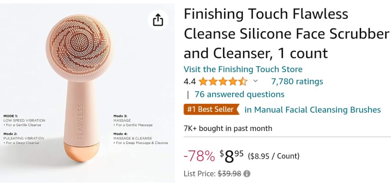Click the Mode 2 pulsating vibration text
391x184 pixels.
point(24,138)
